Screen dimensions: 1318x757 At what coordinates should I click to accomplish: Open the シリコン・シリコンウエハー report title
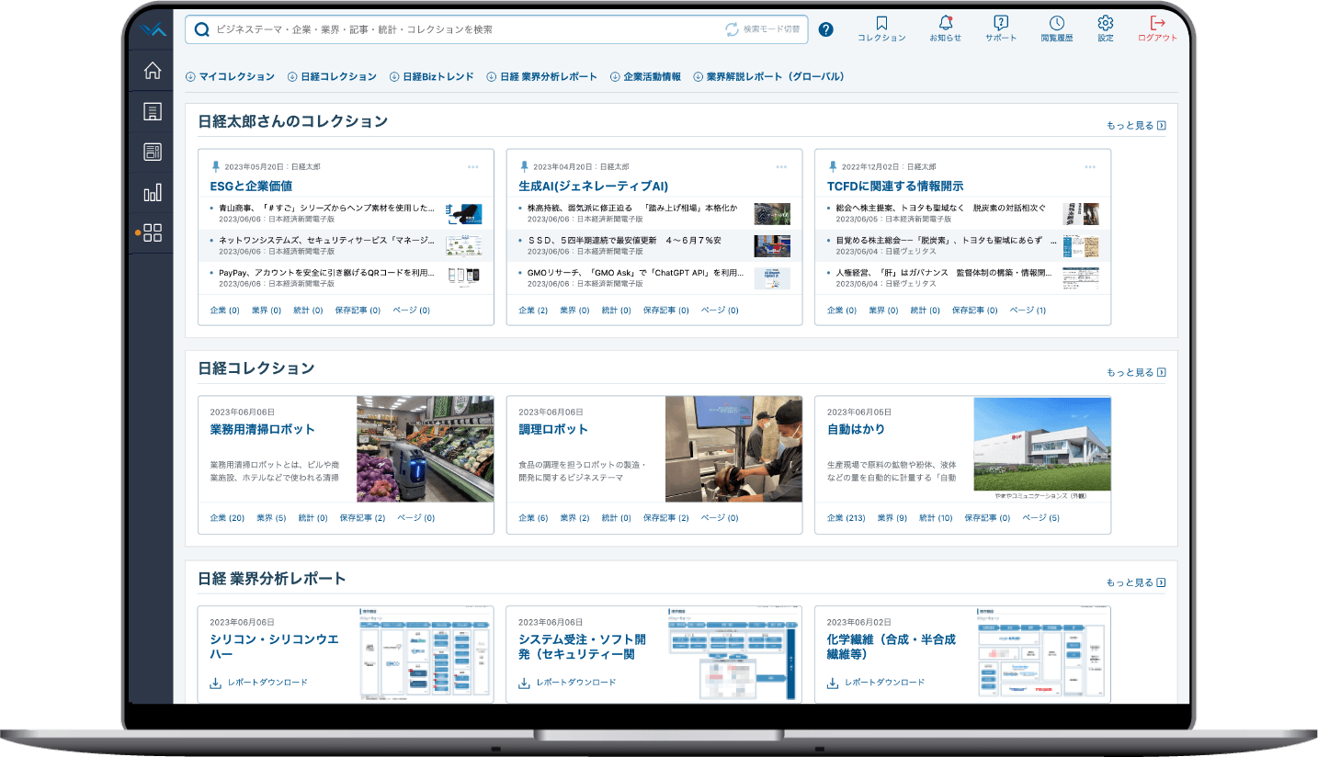pos(276,646)
